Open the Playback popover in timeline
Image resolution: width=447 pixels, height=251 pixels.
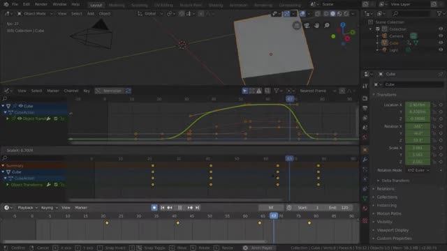pyautogui.click(x=27, y=208)
